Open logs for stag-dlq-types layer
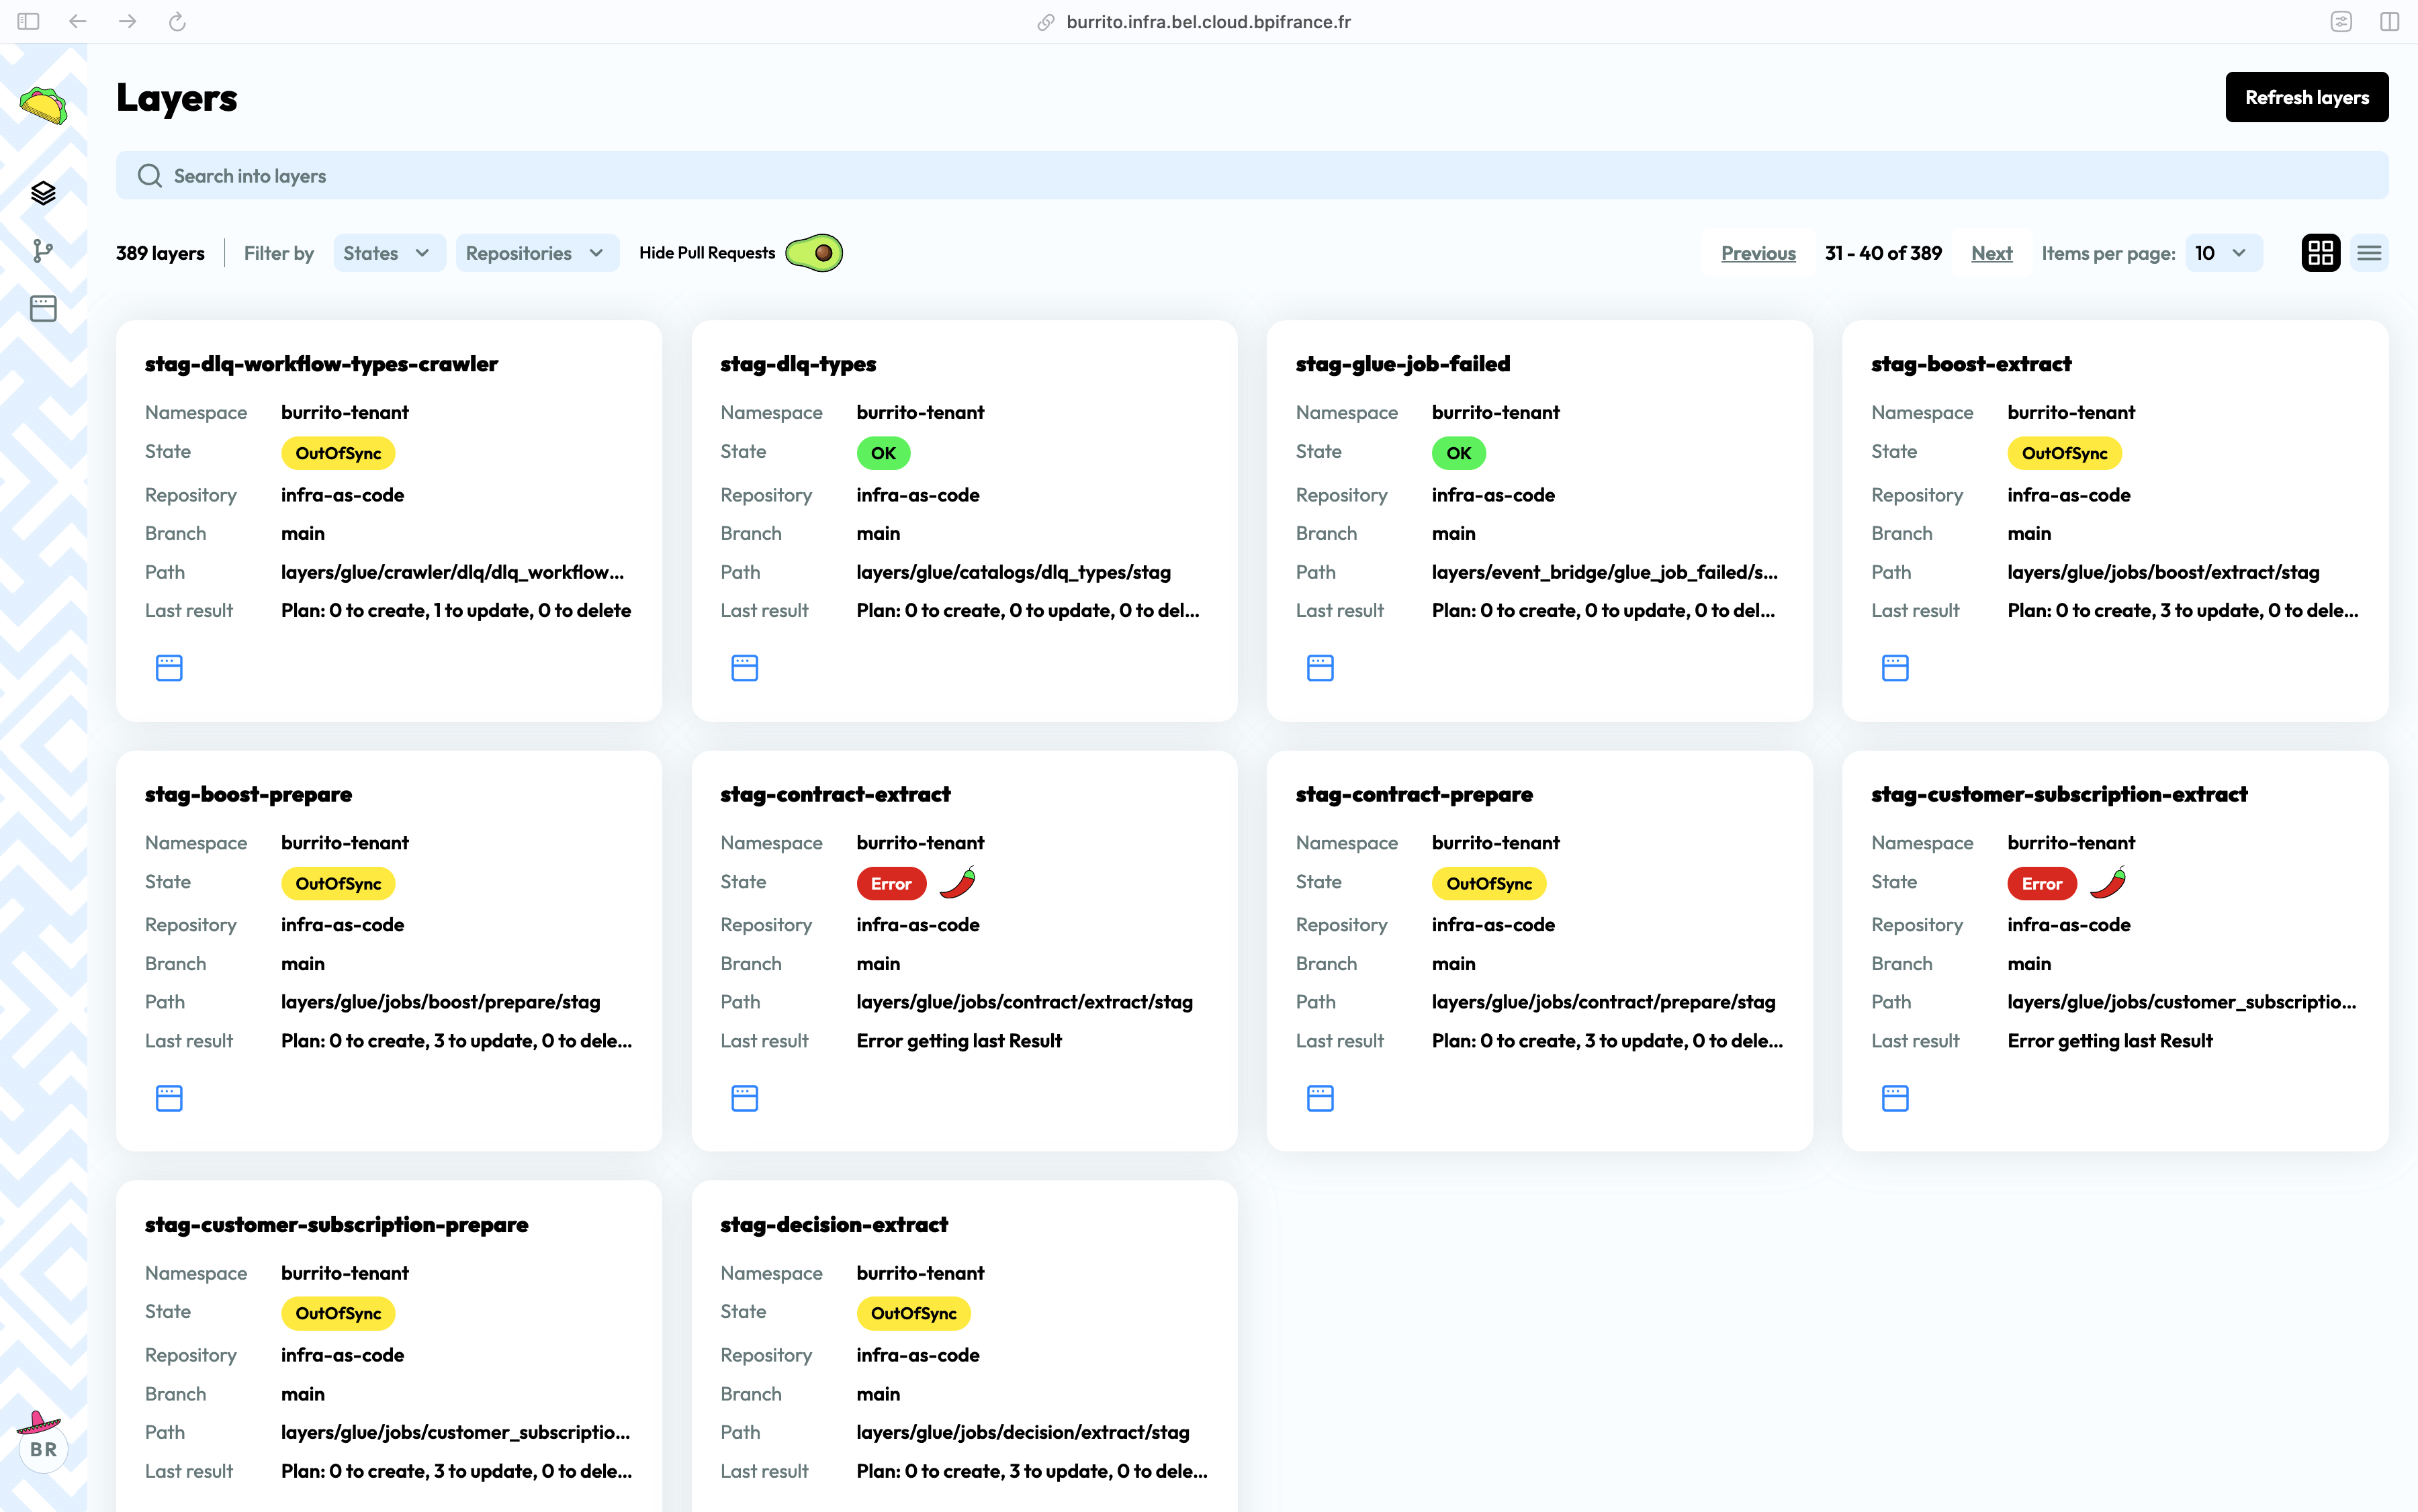 (x=744, y=668)
